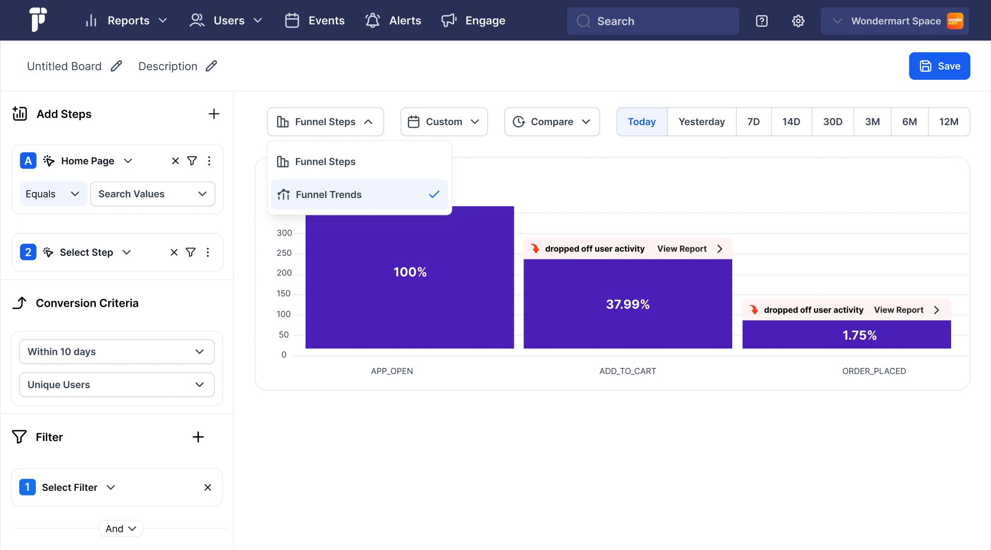Choose the 30D time range
This screenshot has height=550, width=991.
[832, 121]
